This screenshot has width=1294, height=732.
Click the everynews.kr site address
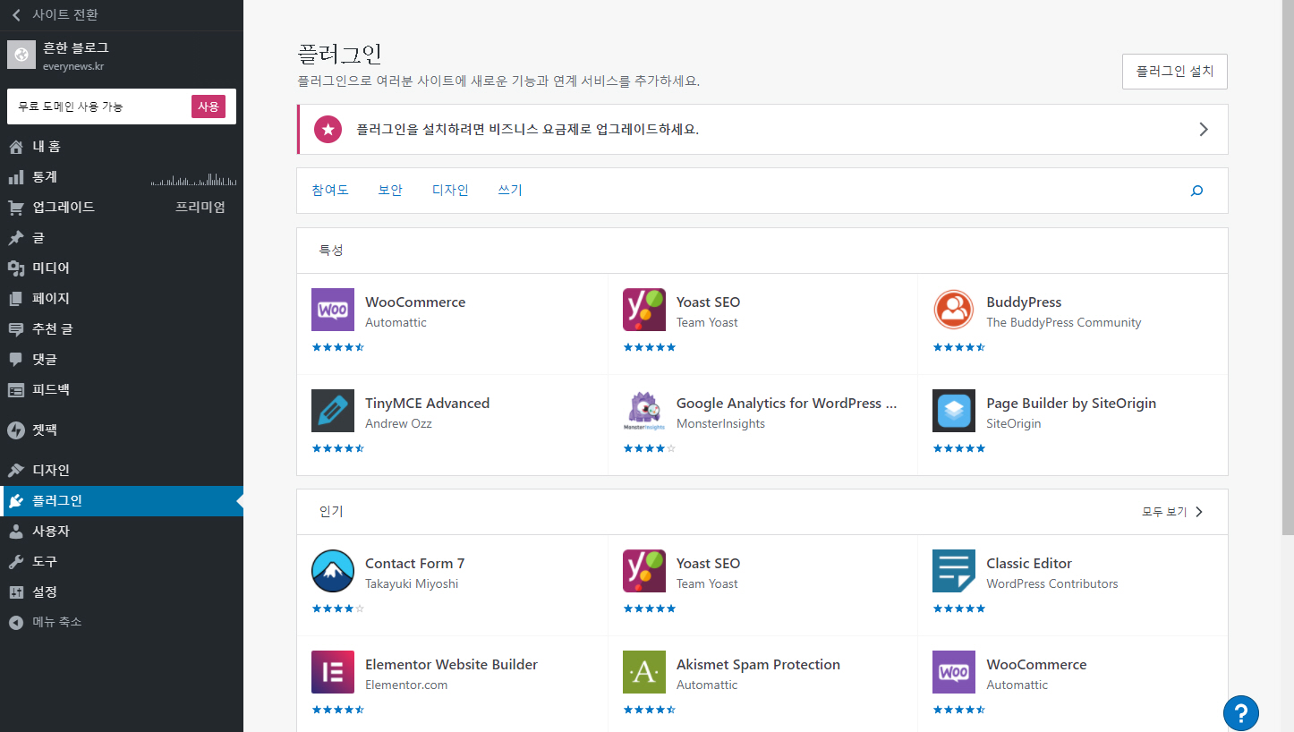(73, 66)
